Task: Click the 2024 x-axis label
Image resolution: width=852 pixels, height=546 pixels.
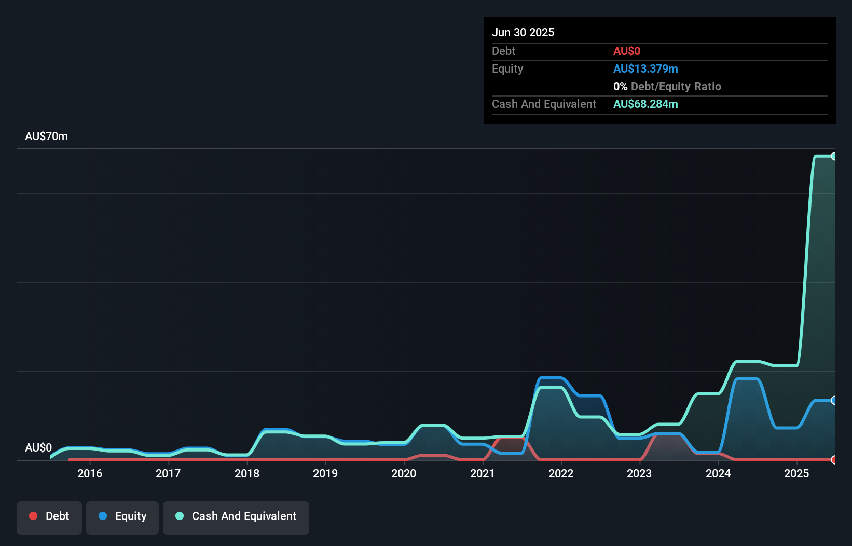Action: coord(718,473)
